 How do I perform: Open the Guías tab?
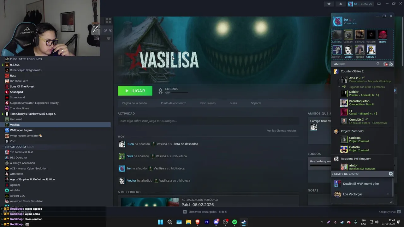tap(233, 103)
